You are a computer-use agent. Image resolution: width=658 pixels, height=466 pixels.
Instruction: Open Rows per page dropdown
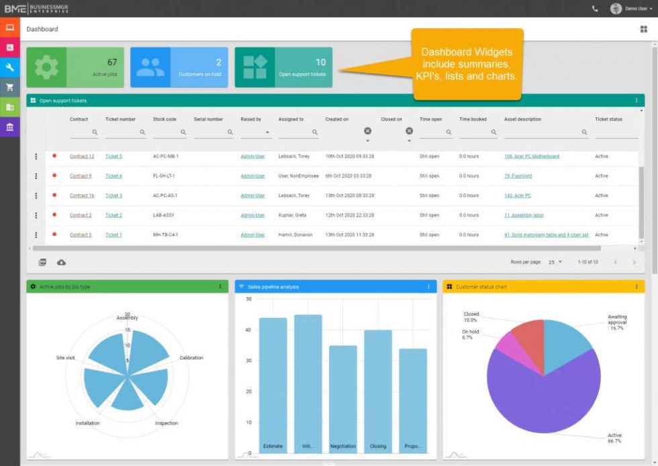click(x=555, y=262)
